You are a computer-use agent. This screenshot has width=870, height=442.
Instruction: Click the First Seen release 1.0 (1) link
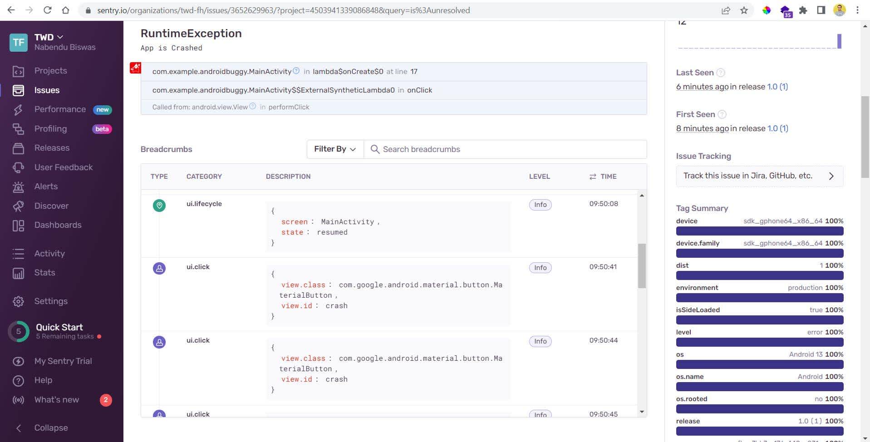[778, 128]
